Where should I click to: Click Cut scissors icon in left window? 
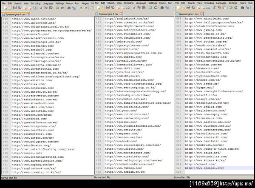(x=41, y=8)
